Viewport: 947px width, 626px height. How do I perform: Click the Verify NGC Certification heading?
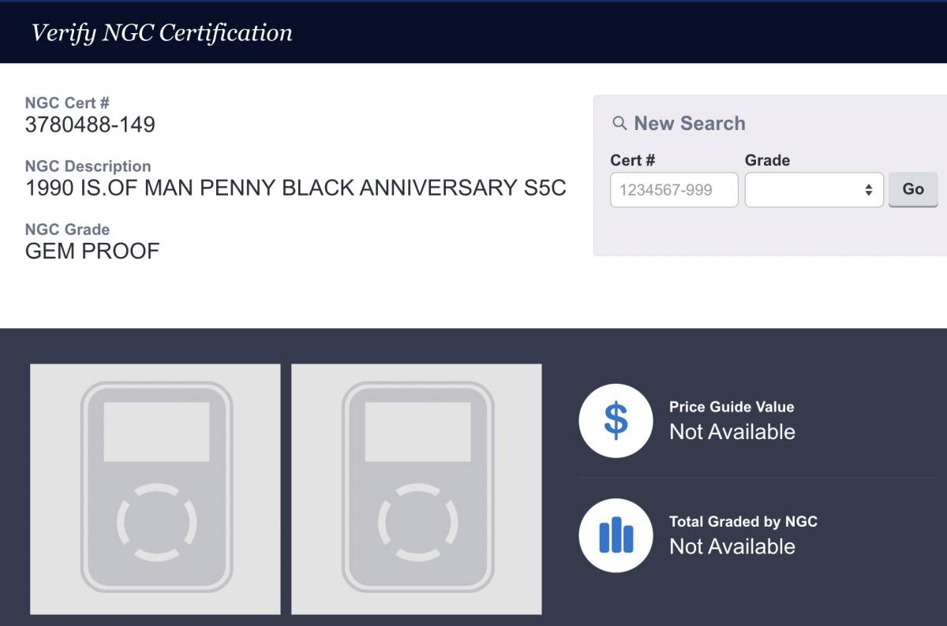tap(162, 32)
